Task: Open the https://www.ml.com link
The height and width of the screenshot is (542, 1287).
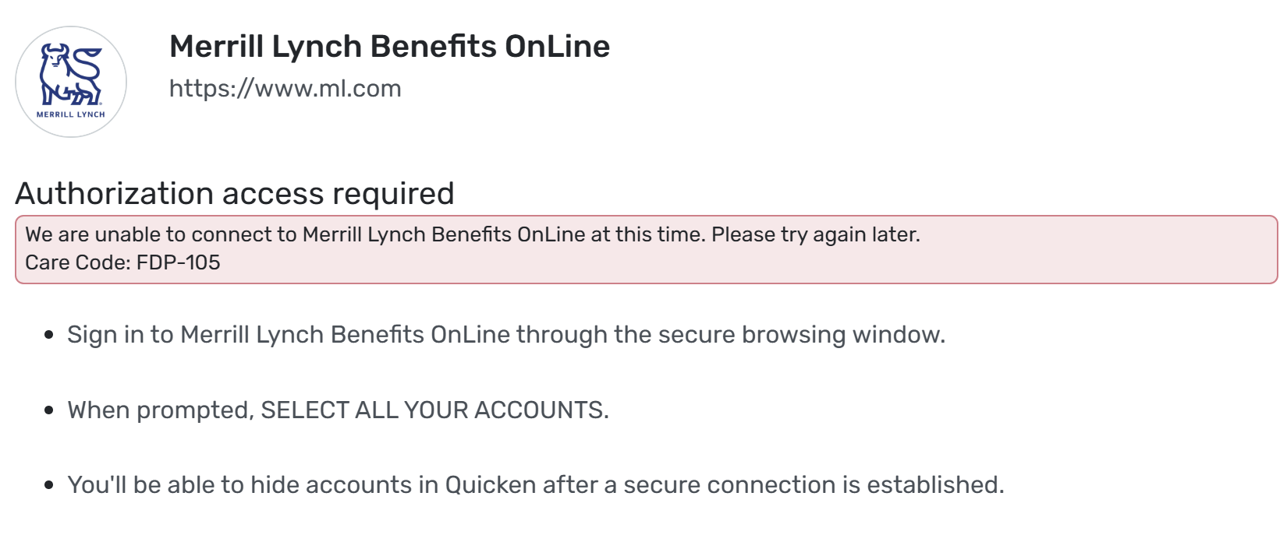Action: (x=285, y=89)
